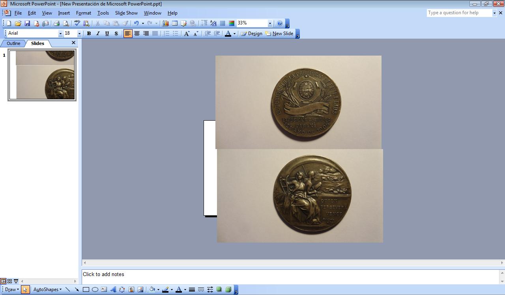Toggle Bold formatting

click(89, 34)
